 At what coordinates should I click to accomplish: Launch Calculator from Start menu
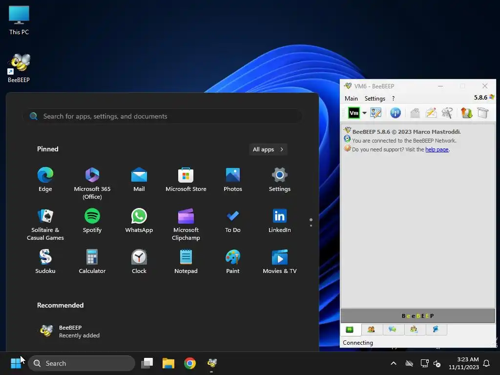coord(92,262)
